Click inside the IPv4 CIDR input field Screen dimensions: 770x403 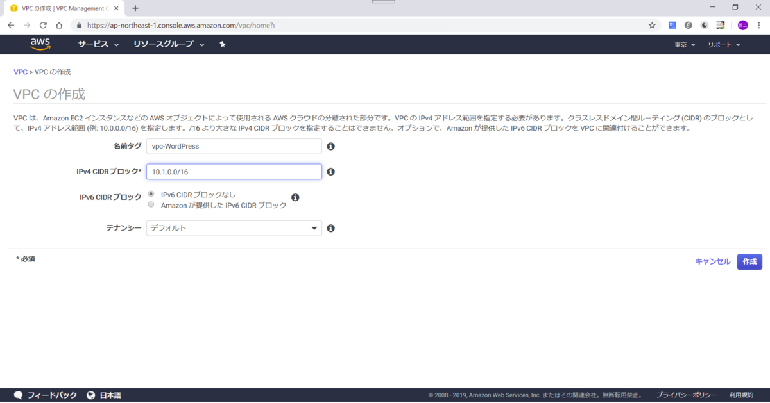click(x=234, y=171)
